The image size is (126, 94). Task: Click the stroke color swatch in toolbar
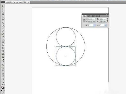click(x=4, y=88)
